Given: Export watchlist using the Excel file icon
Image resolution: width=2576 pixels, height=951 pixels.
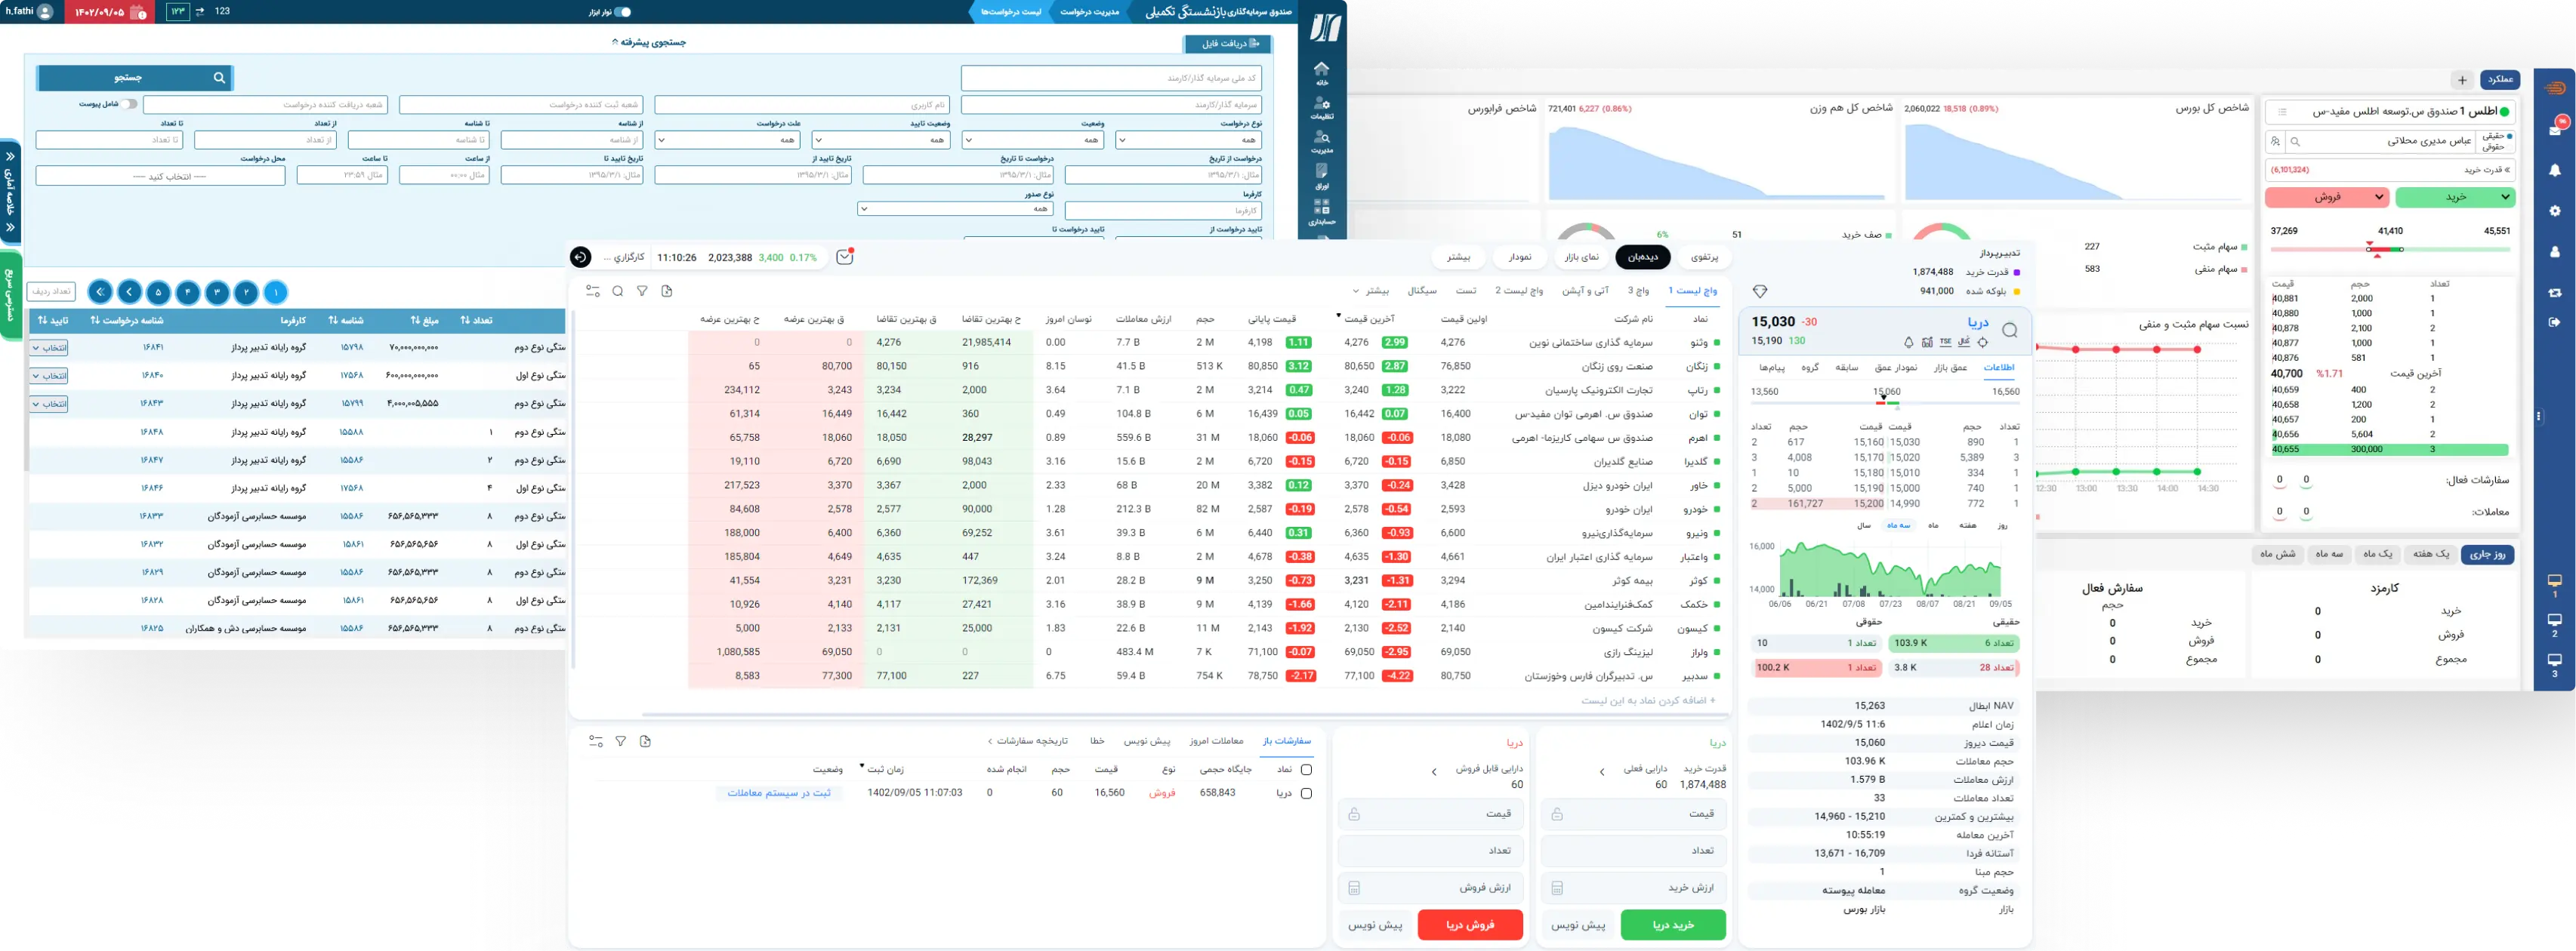Looking at the screenshot, I should point(667,291).
